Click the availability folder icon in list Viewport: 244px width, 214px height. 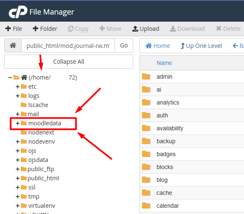coord(146,128)
